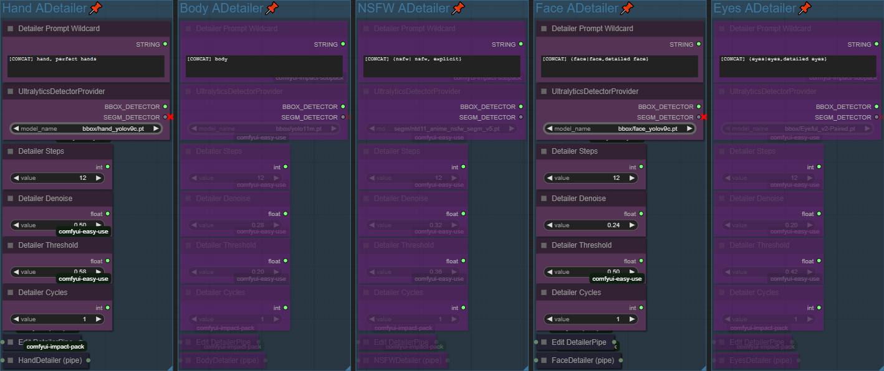Screen dimensions: 884x371
Task: Click float output port of Face Detailer Denoise
Action: tap(641, 214)
